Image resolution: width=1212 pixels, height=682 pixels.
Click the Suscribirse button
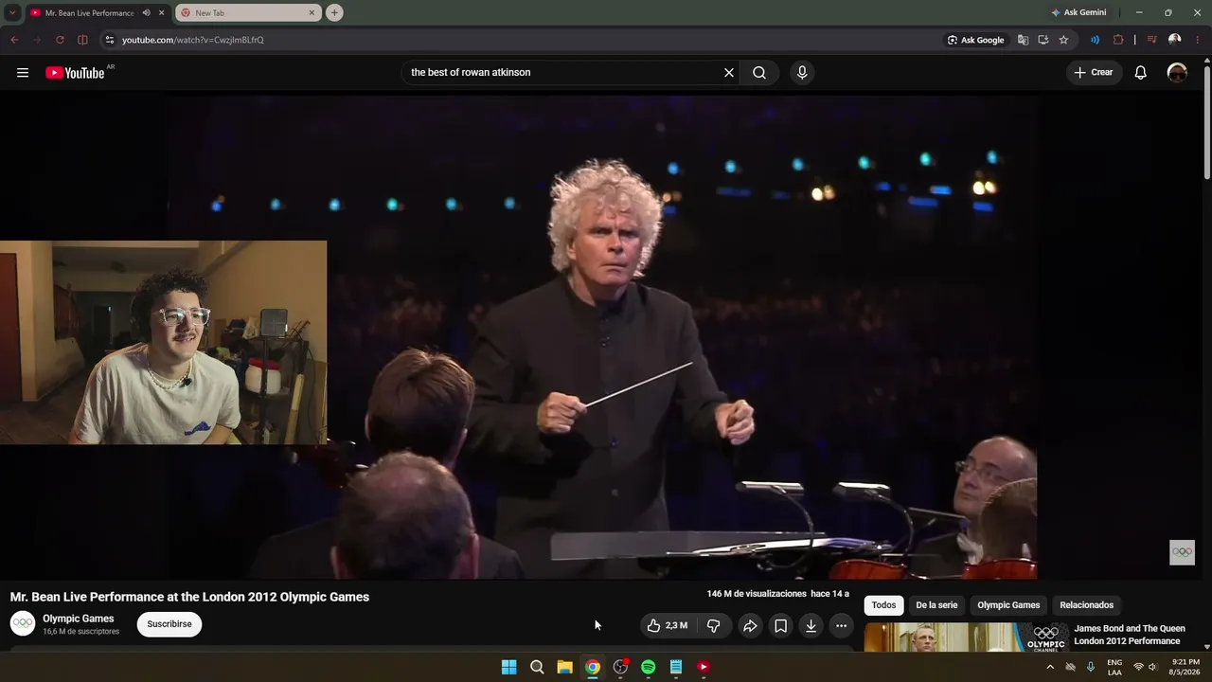[x=169, y=624]
